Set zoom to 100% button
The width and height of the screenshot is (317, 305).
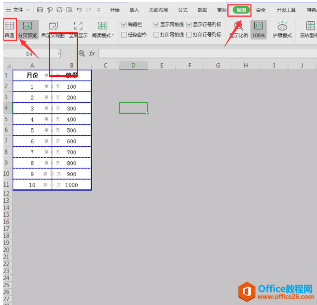pos(258,29)
